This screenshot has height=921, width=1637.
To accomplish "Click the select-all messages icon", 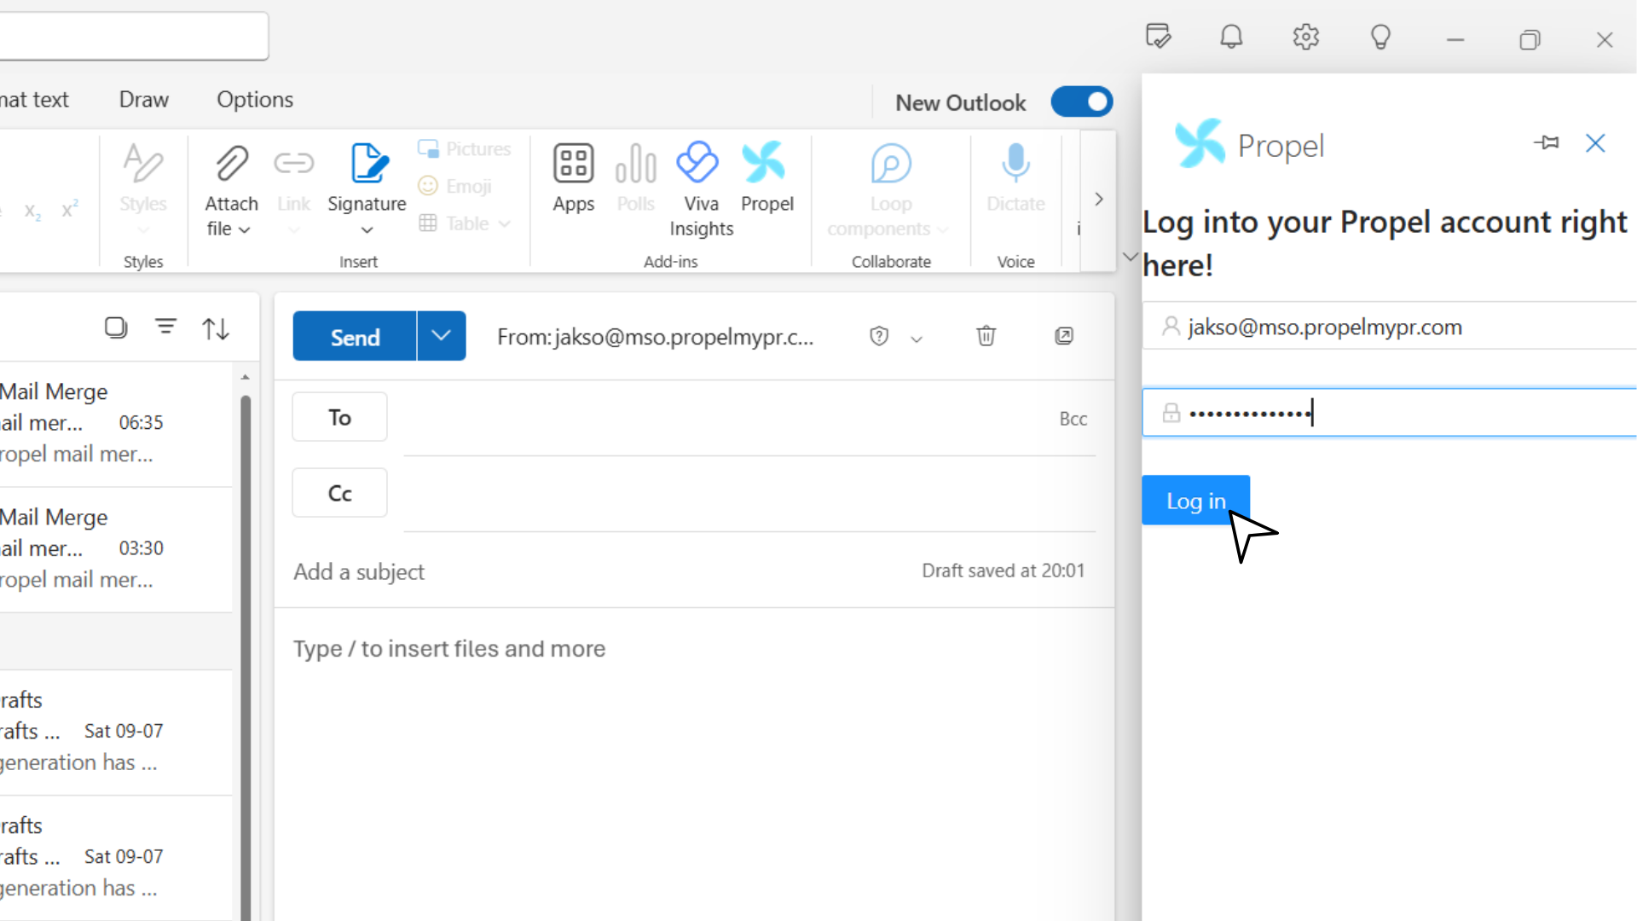I will [x=116, y=327].
